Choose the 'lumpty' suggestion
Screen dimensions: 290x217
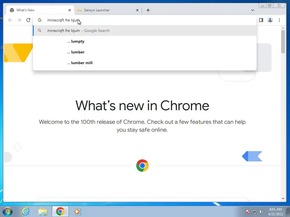[x=145, y=41]
